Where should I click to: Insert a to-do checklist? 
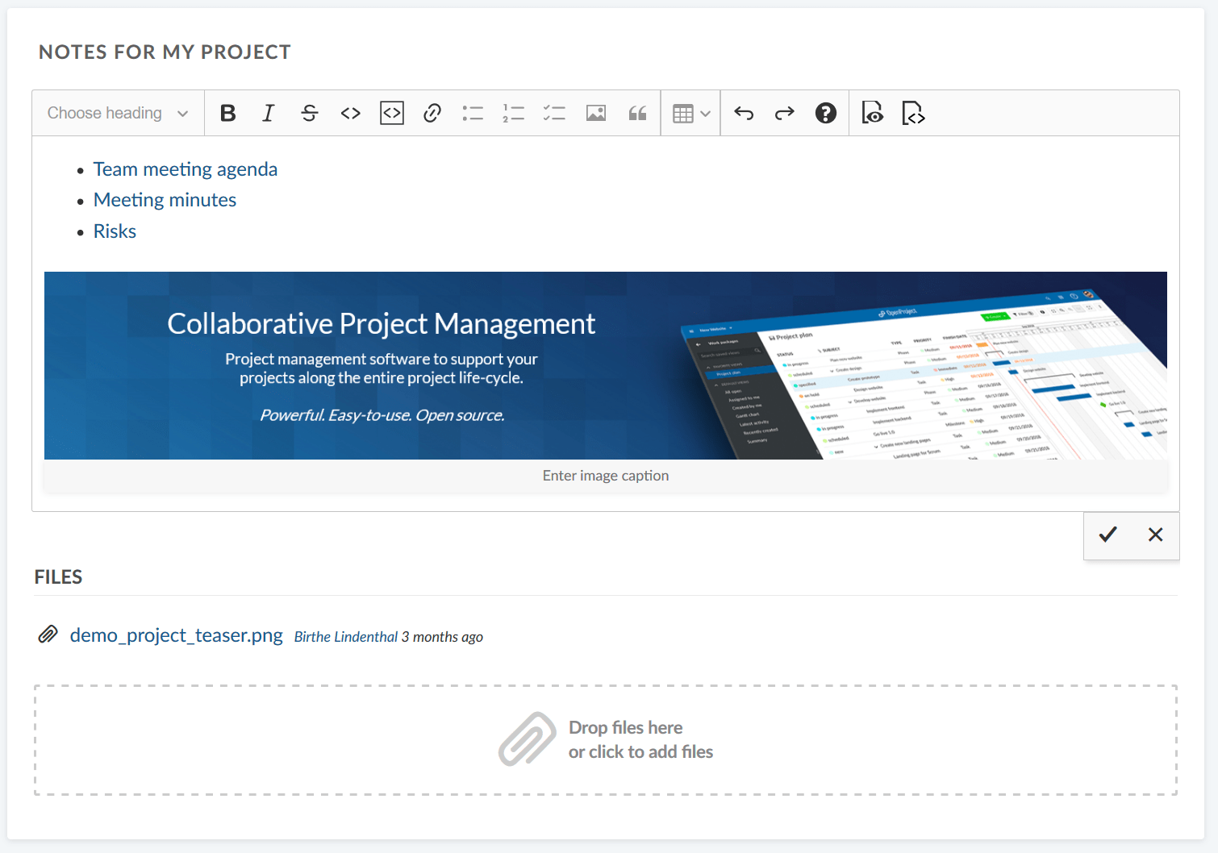[x=554, y=113]
